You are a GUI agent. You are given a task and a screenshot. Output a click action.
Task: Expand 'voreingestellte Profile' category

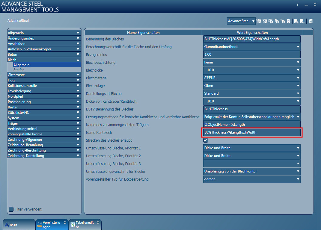coord(44,134)
